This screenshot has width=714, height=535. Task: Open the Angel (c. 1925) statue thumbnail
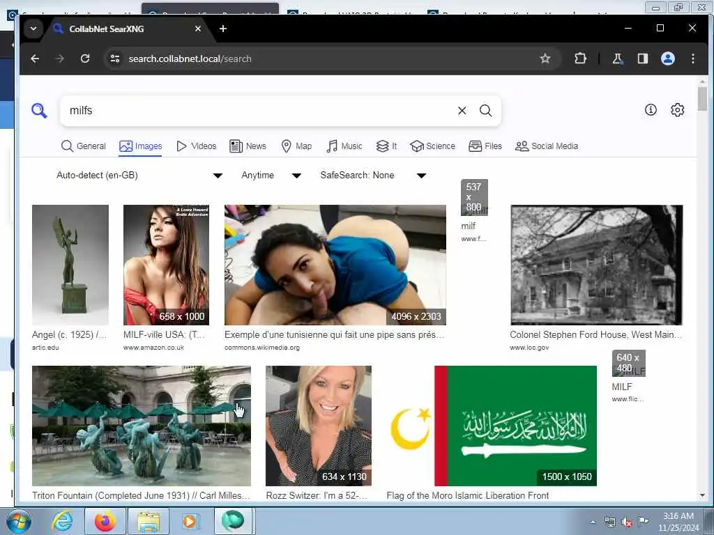coord(70,265)
